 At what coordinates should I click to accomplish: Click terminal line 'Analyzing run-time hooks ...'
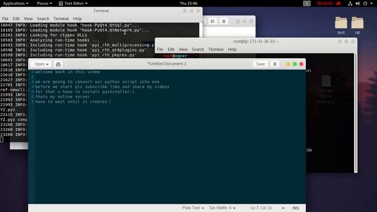49,40
